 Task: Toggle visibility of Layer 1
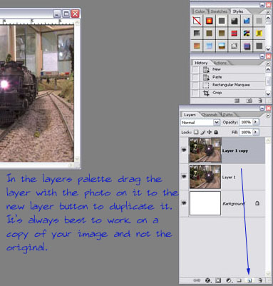pos(184,177)
